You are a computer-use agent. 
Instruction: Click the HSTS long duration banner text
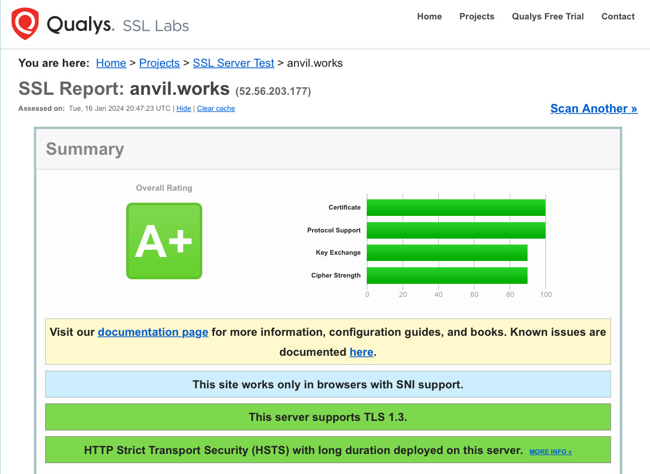303,450
